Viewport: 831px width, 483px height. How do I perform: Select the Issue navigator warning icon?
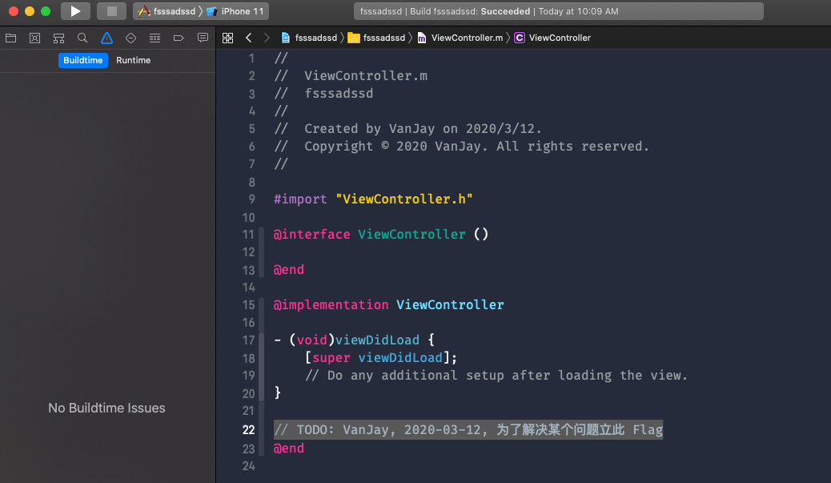click(106, 38)
